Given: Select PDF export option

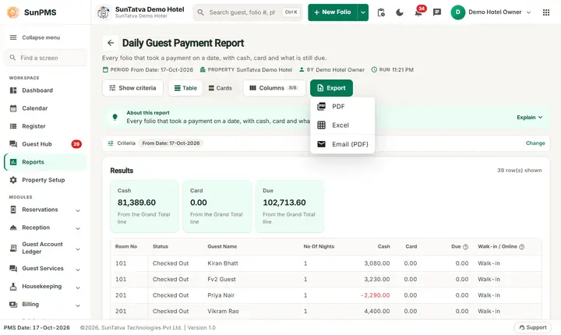Looking at the screenshot, I should coord(342,106).
